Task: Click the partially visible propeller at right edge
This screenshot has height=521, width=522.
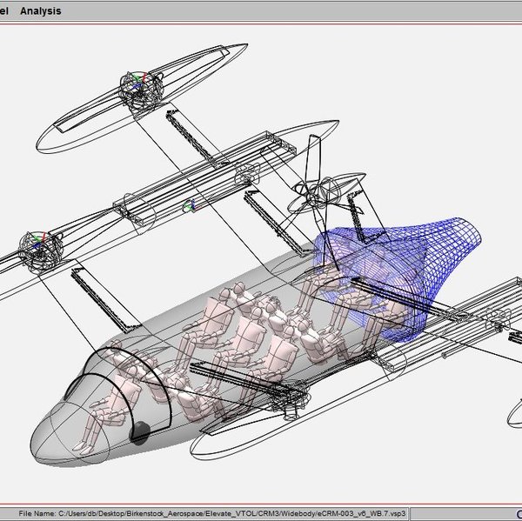Action: [x=512, y=409]
